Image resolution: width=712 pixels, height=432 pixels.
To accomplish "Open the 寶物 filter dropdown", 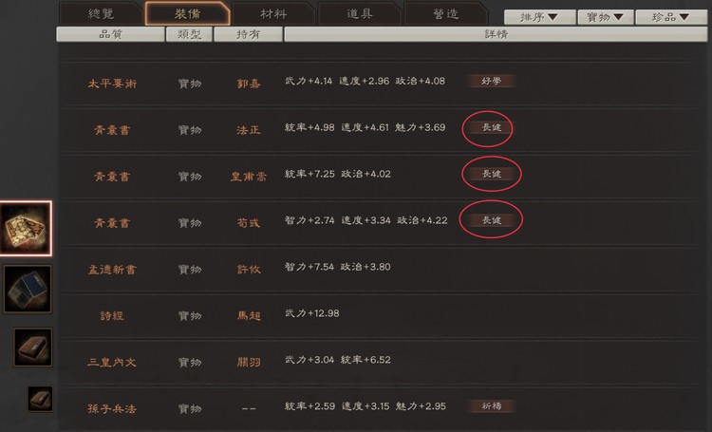I will [x=606, y=17].
